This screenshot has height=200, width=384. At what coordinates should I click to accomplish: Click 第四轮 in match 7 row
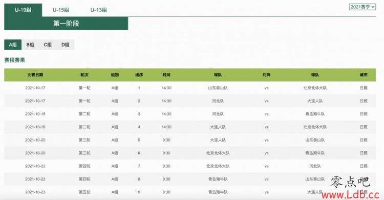coord(84,166)
